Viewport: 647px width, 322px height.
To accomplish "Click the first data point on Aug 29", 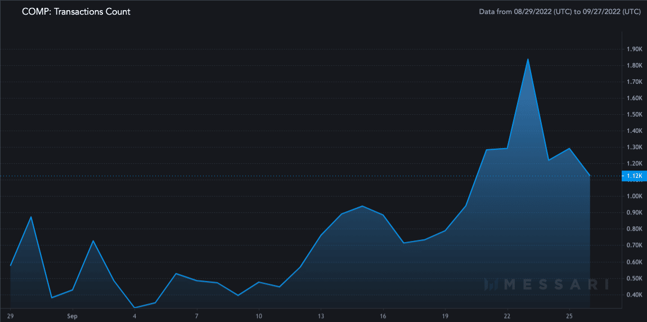I will pos(11,265).
